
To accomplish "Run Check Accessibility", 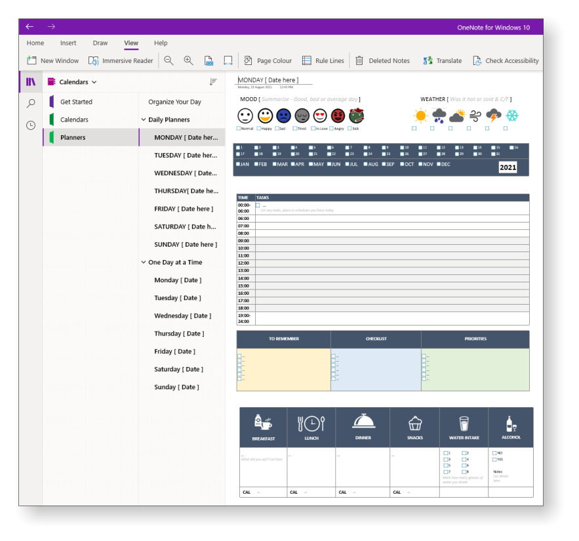I will (506, 60).
